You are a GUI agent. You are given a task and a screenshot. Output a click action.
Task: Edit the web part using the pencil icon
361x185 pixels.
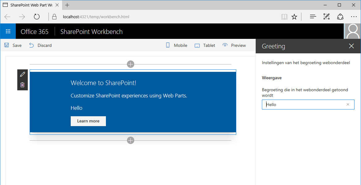click(x=22, y=74)
